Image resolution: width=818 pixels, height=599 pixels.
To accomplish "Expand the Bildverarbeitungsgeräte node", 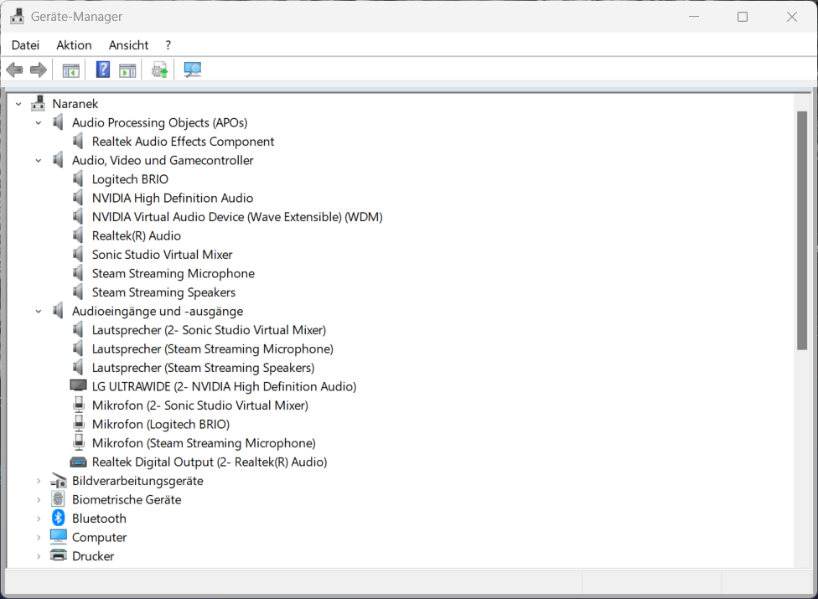I will click(39, 481).
